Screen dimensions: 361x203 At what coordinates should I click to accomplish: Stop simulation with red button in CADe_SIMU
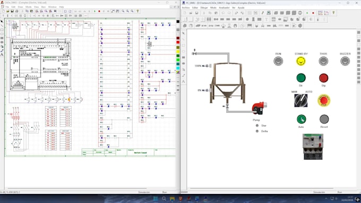[99, 11]
